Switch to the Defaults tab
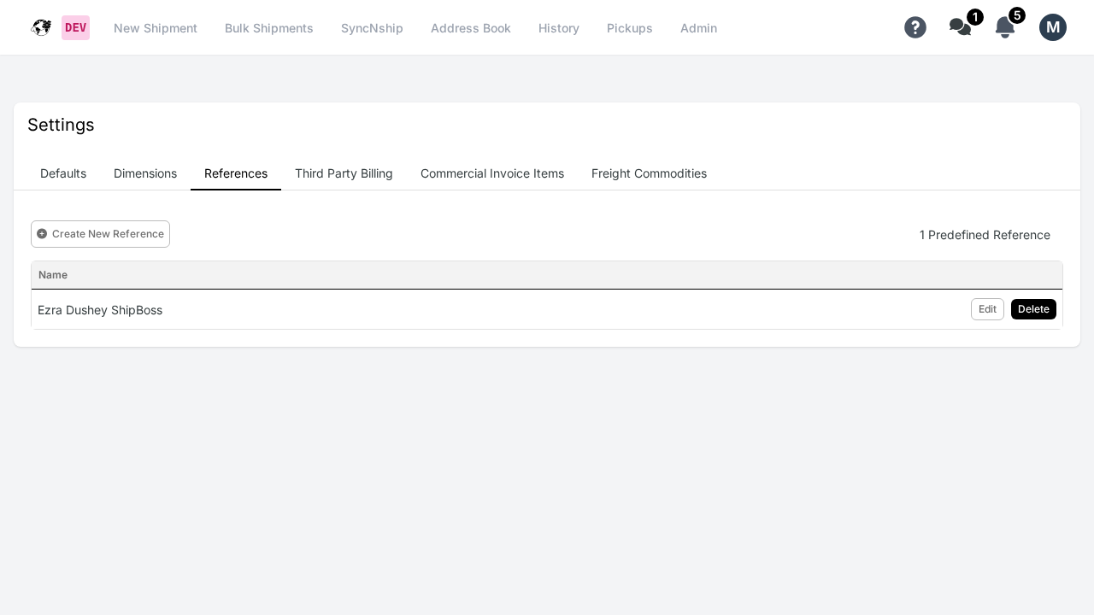 [63, 173]
